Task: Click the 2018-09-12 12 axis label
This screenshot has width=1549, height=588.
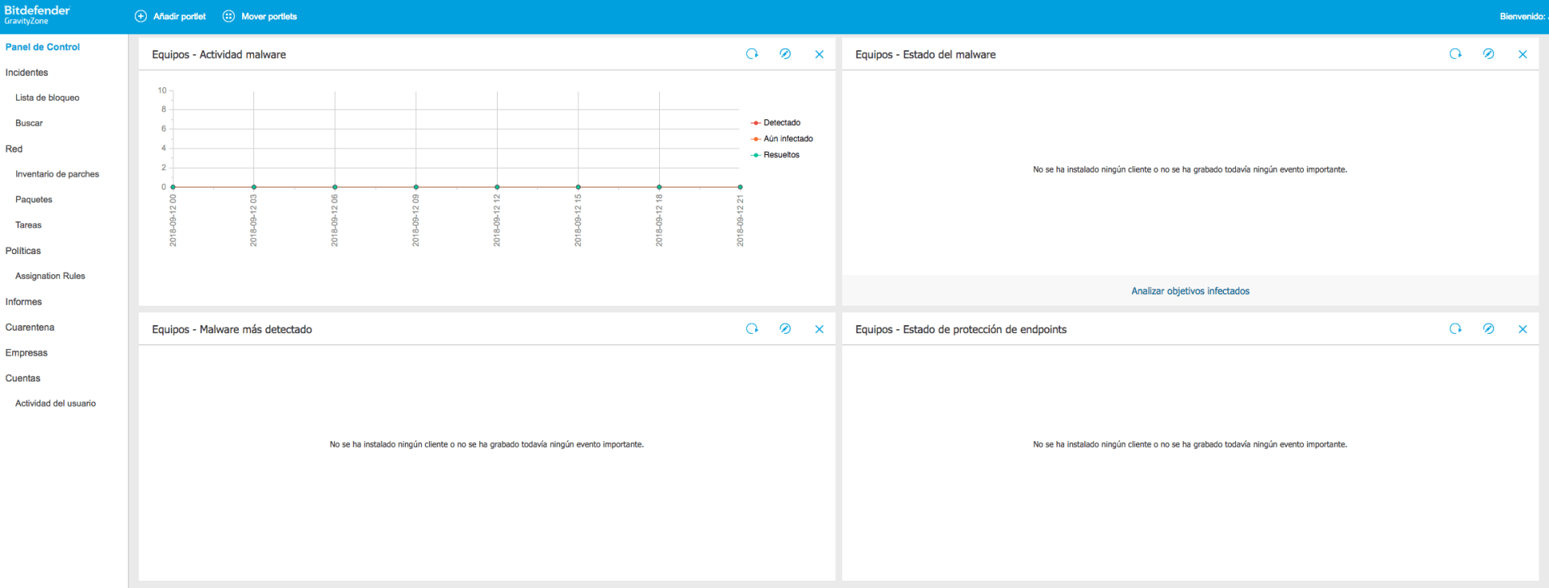Action: [x=497, y=220]
